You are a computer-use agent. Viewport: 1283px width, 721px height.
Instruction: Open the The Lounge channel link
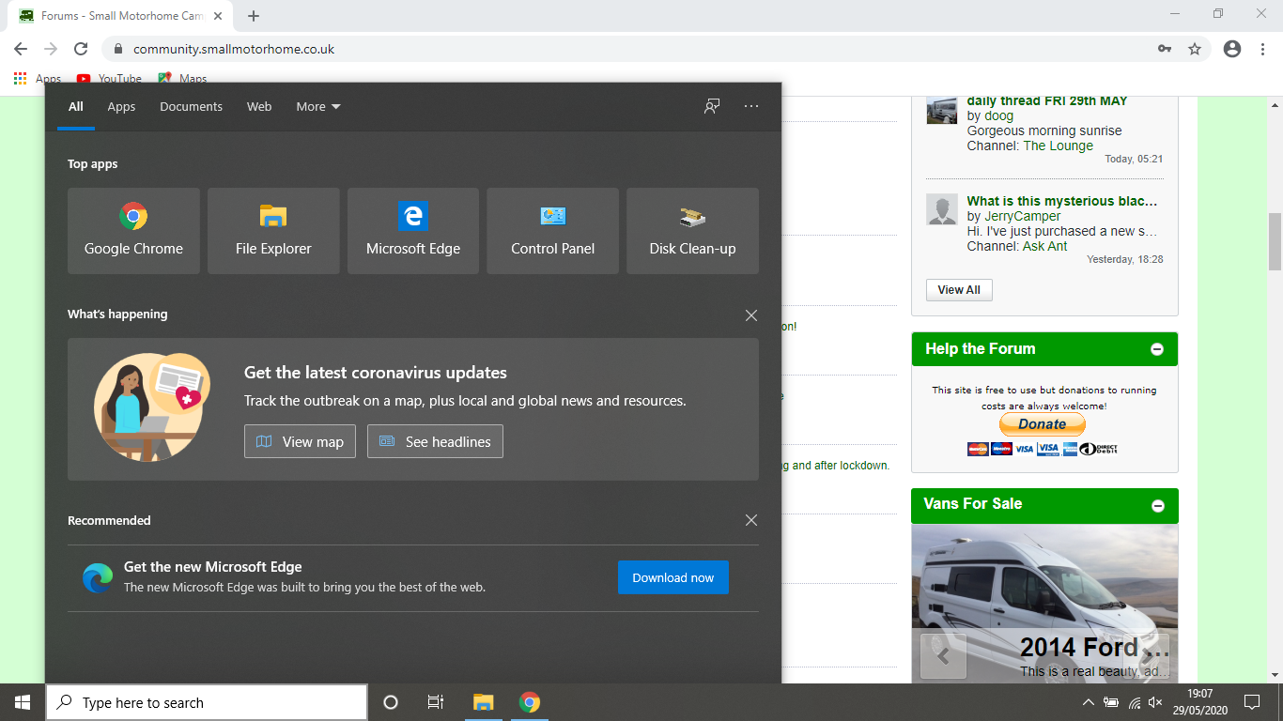(x=1058, y=146)
